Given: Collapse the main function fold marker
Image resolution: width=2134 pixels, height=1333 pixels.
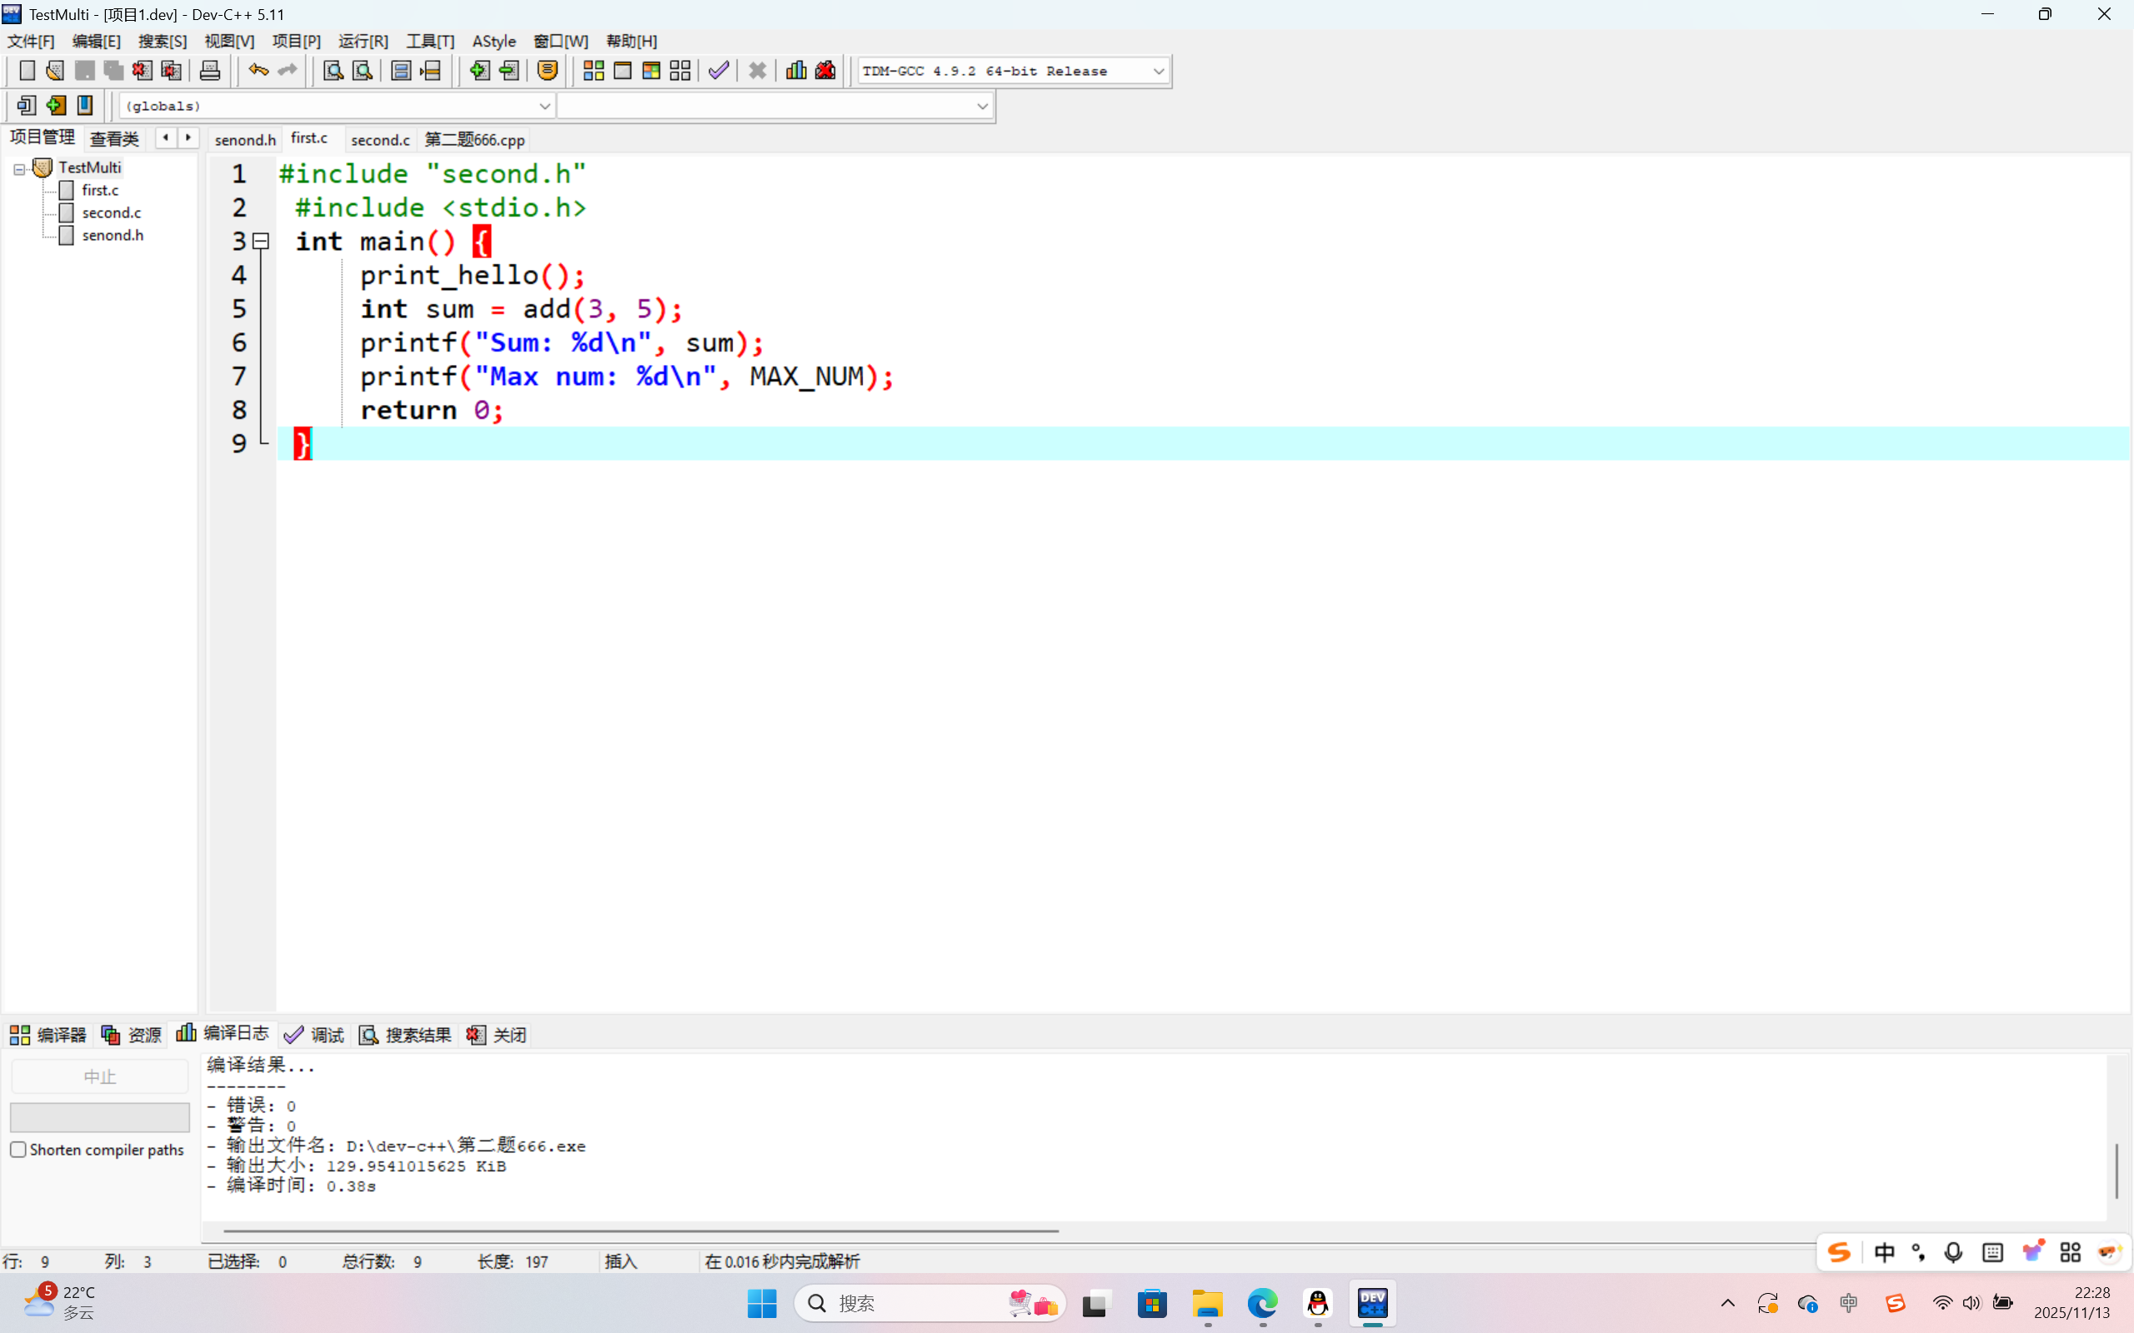Looking at the screenshot, I should [x=261, y=241].
